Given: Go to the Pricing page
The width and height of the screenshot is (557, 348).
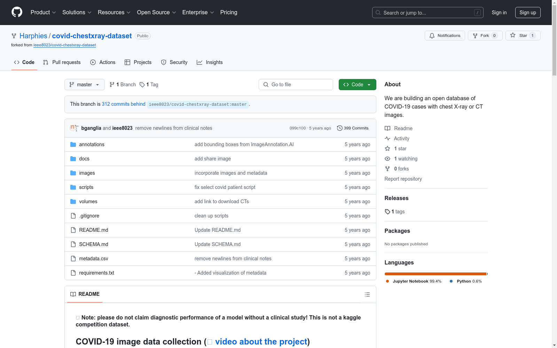Looking at the screenshot, I should (x=229, y=13).
